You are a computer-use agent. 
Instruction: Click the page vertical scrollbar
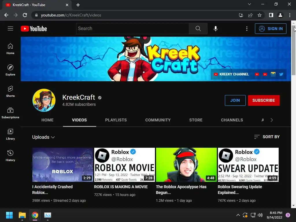(x=293, y=50)
